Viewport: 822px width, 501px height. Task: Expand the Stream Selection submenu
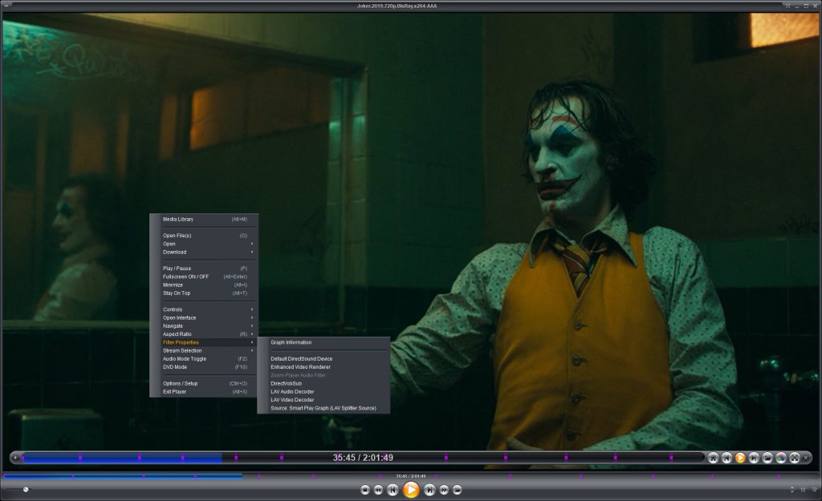[x=205, y=351]
